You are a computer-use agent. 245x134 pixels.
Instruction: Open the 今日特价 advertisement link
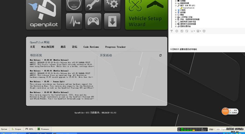point(184,49)
